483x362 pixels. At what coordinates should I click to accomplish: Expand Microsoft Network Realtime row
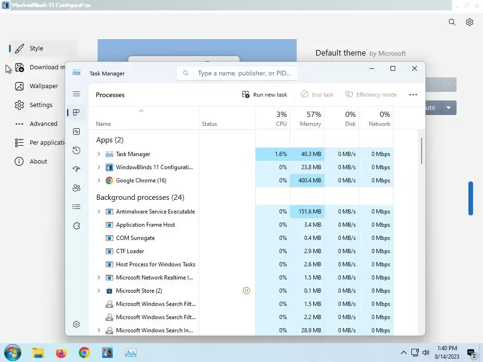(99, 277)
